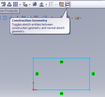Select the top-right corner point of rectangle

90,58
